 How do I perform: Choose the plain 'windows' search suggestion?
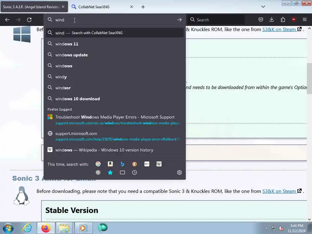coord(115,66)
